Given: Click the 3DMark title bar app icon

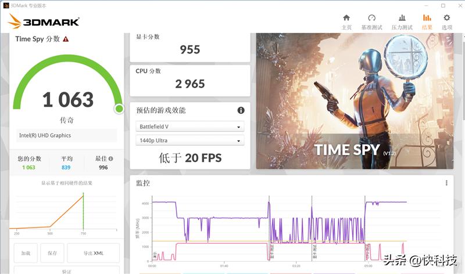Looking at the screenshot, I should [x=6, y=6].
